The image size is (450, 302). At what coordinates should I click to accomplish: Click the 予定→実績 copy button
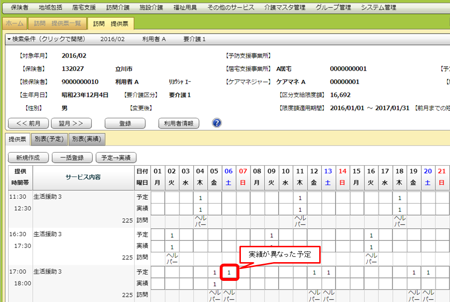tap(116, 157)
